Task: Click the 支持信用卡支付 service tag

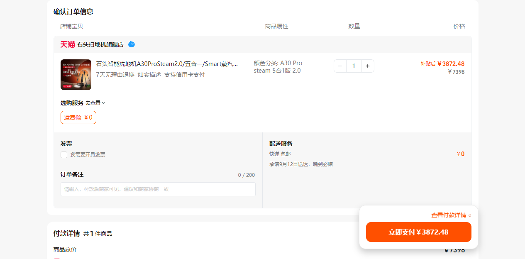Action: (x=184, y=75)
